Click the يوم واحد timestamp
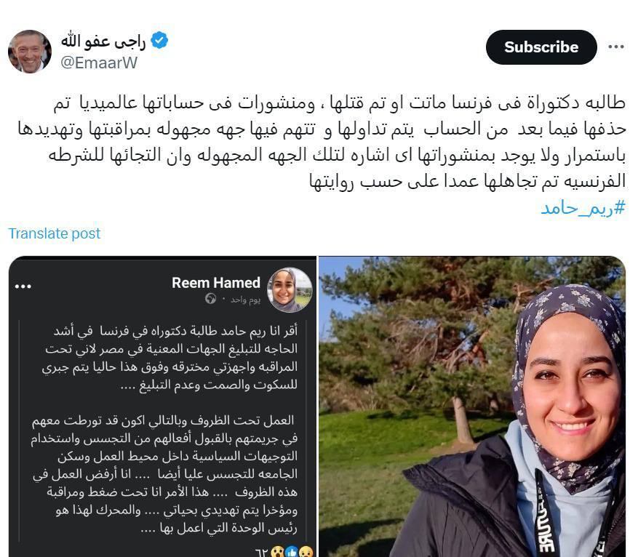 245,300
